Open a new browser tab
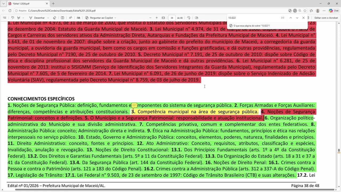The width and height of the screenshot is (341, 192). 53,4
